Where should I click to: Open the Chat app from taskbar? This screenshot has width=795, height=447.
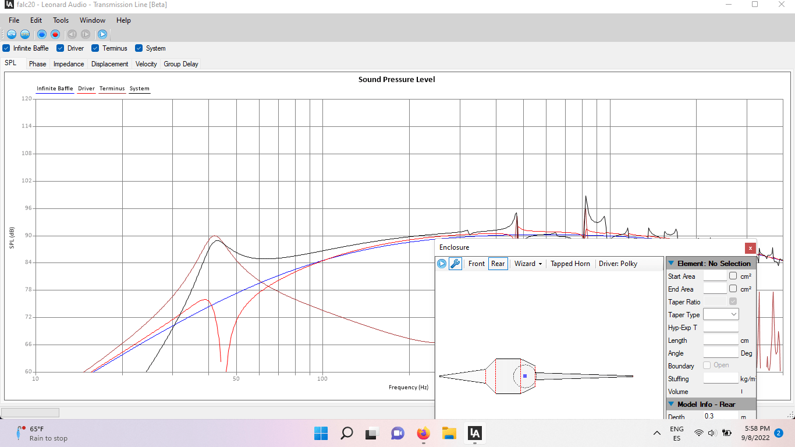point(397,433)
